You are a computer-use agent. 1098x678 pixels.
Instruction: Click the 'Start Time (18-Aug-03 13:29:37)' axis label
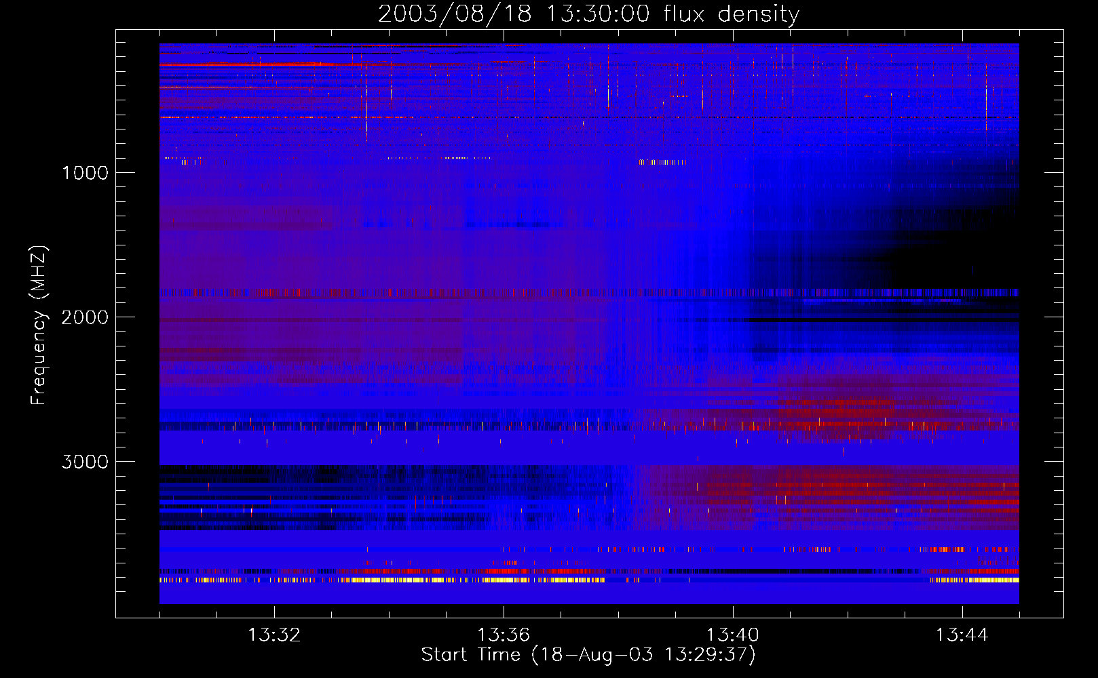click(588, 655)
